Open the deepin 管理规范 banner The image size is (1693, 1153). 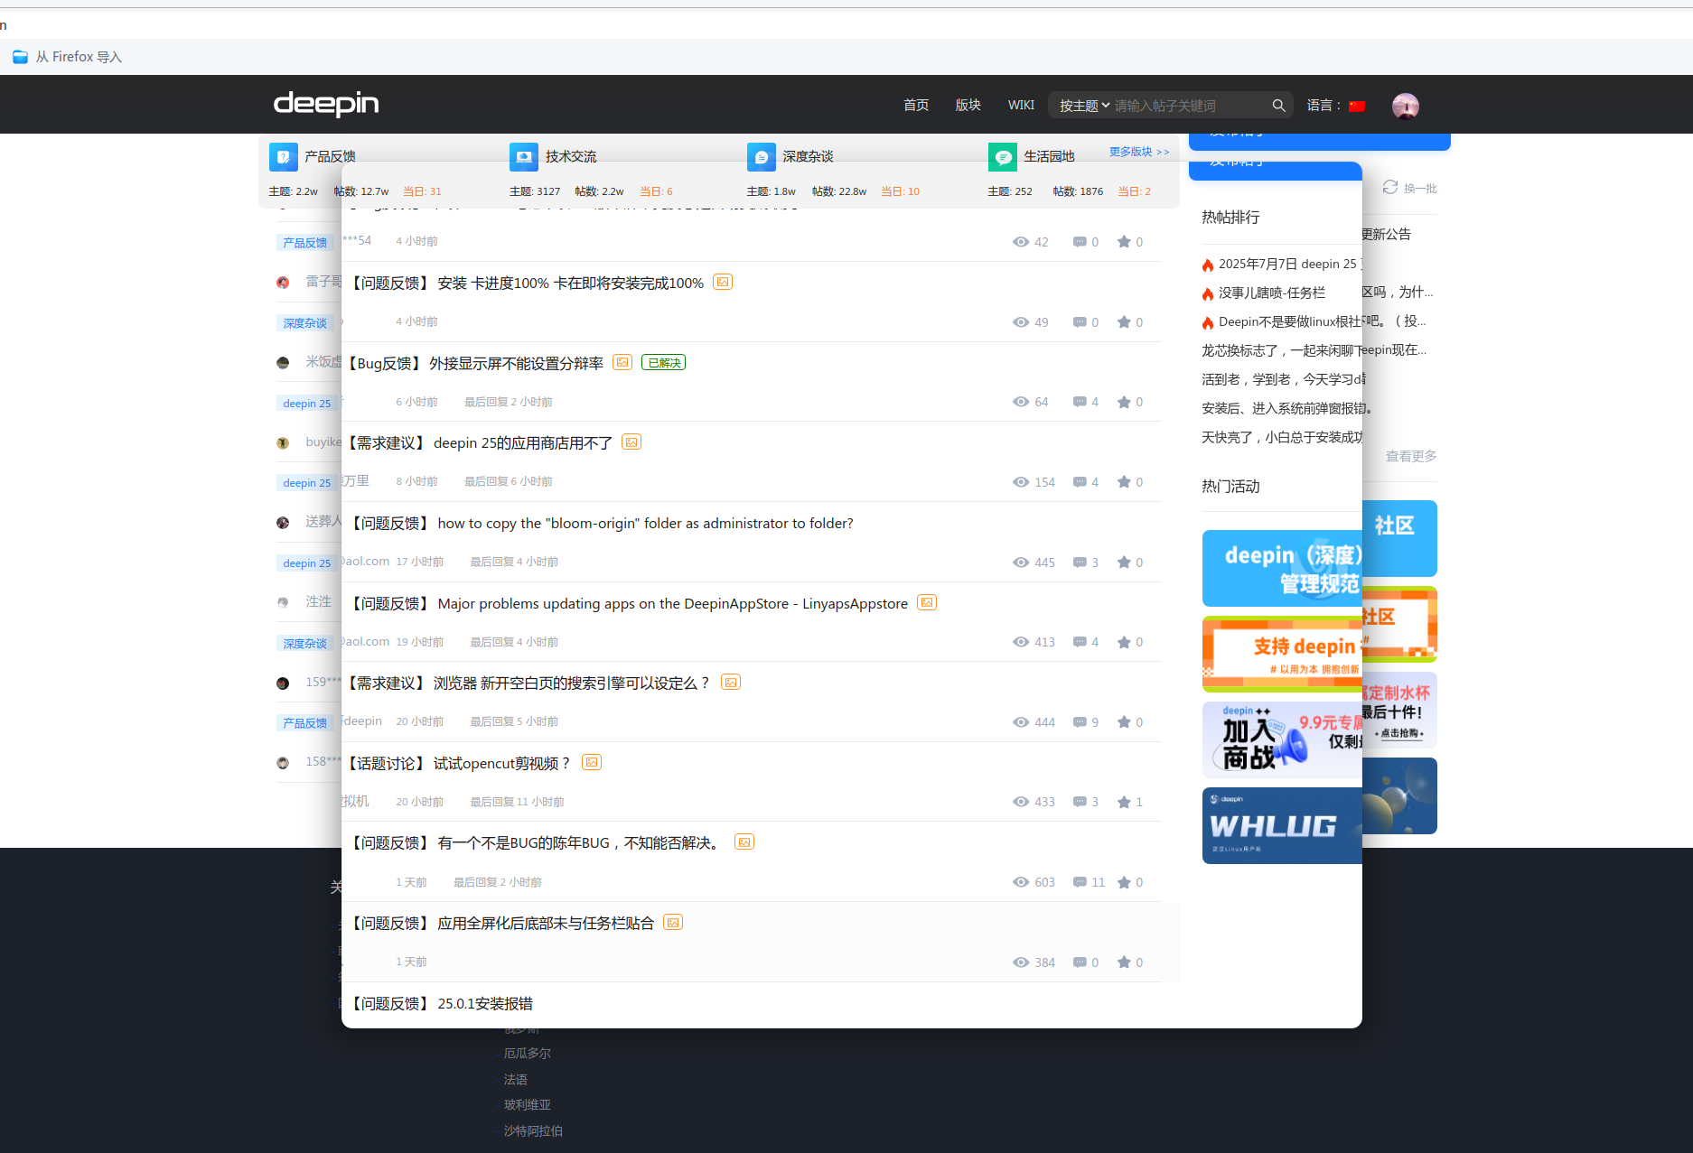point(1282,569)
